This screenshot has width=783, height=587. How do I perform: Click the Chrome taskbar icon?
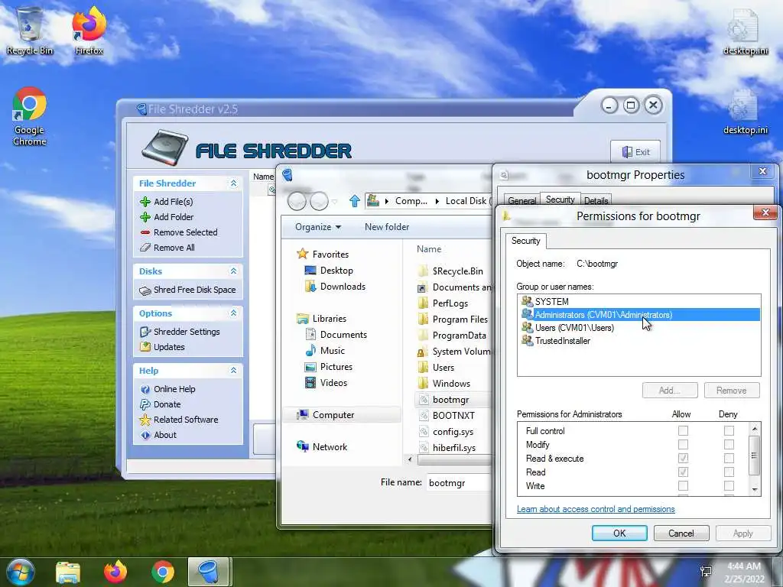pyautogui.click(x=163, y=572)
